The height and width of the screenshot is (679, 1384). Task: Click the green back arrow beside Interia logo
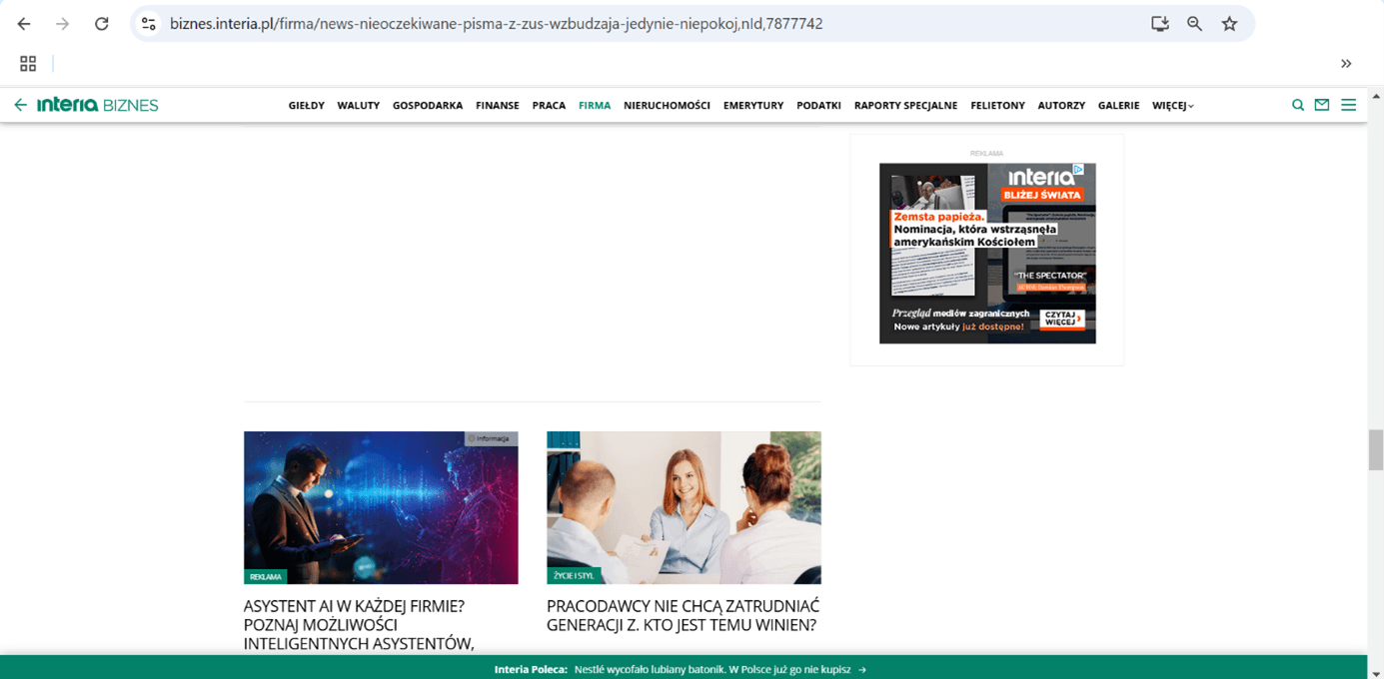(20, 105)
